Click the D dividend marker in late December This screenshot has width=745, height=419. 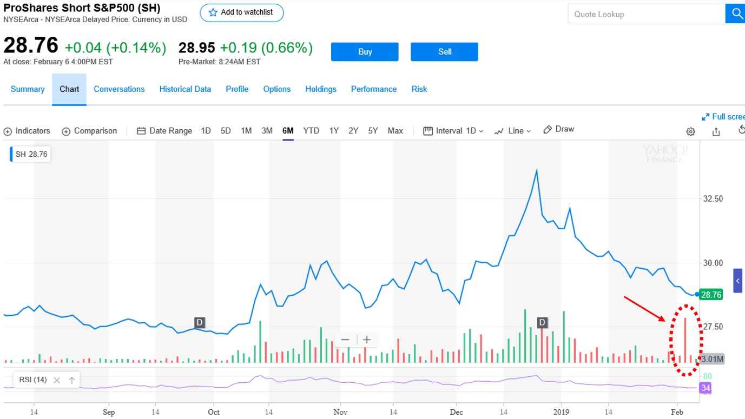(x=542, y=323)
